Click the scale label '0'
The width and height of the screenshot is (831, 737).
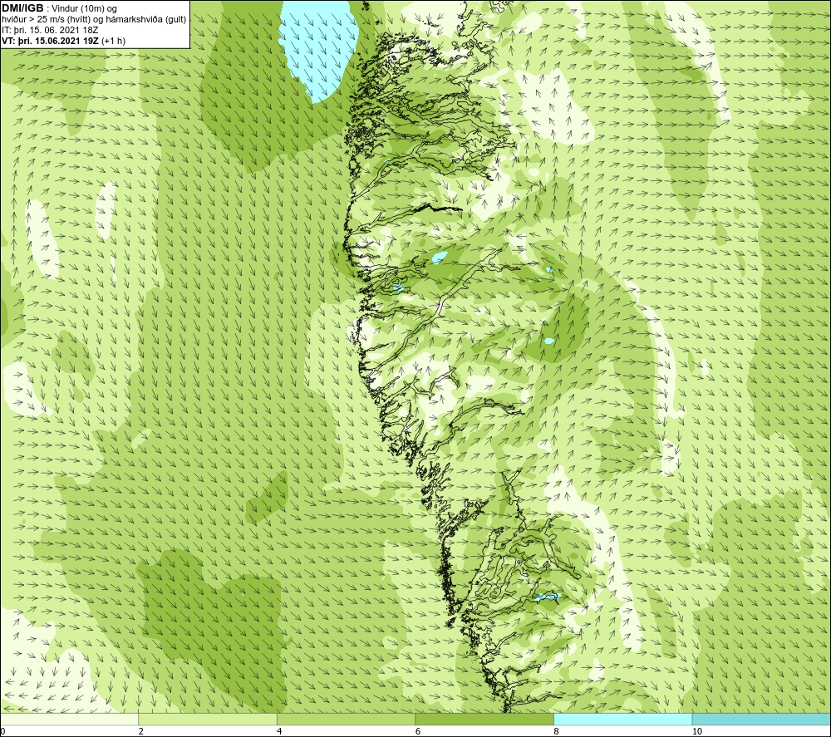(x=2, y=731)
